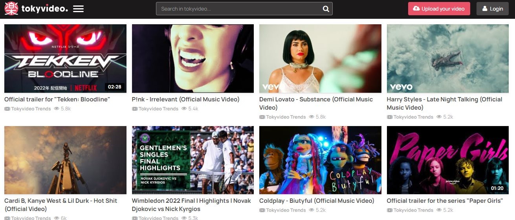
Task: Open Harry Styles Late Night Talking thumbnail
Action: click(x=448, y=58)
